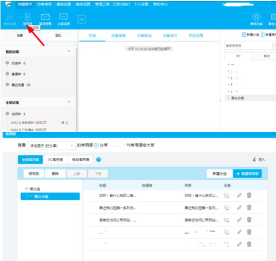Open the 常用语 toolbar icon
Screen dimensions: 276x261
pyautogui.click(x=28, y=19)
